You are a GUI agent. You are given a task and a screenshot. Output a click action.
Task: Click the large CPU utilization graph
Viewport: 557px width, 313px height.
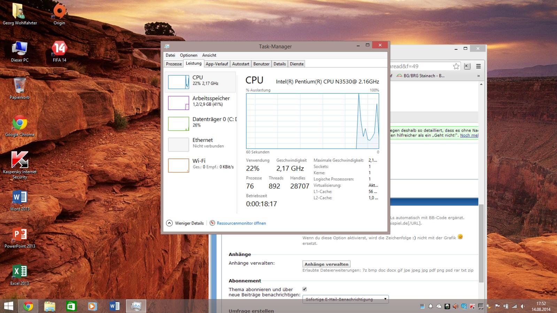312,121
